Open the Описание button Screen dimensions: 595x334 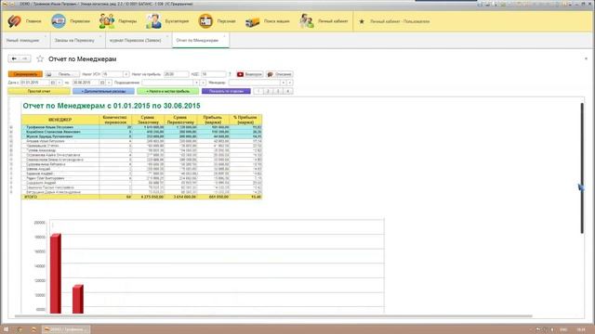point(279,74)
